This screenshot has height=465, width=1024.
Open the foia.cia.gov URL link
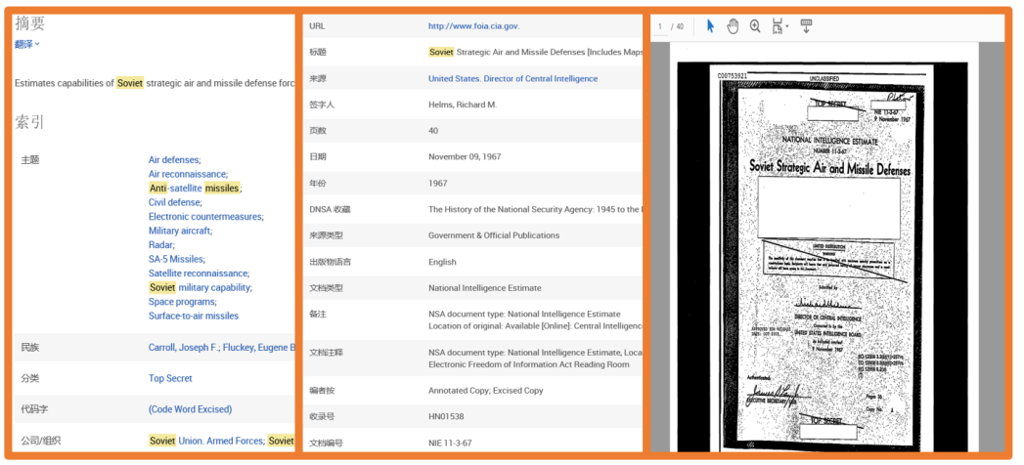[x=473, y=26]
